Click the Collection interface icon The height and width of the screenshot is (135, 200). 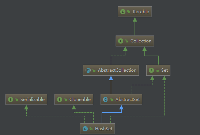(x=121, y=41)
